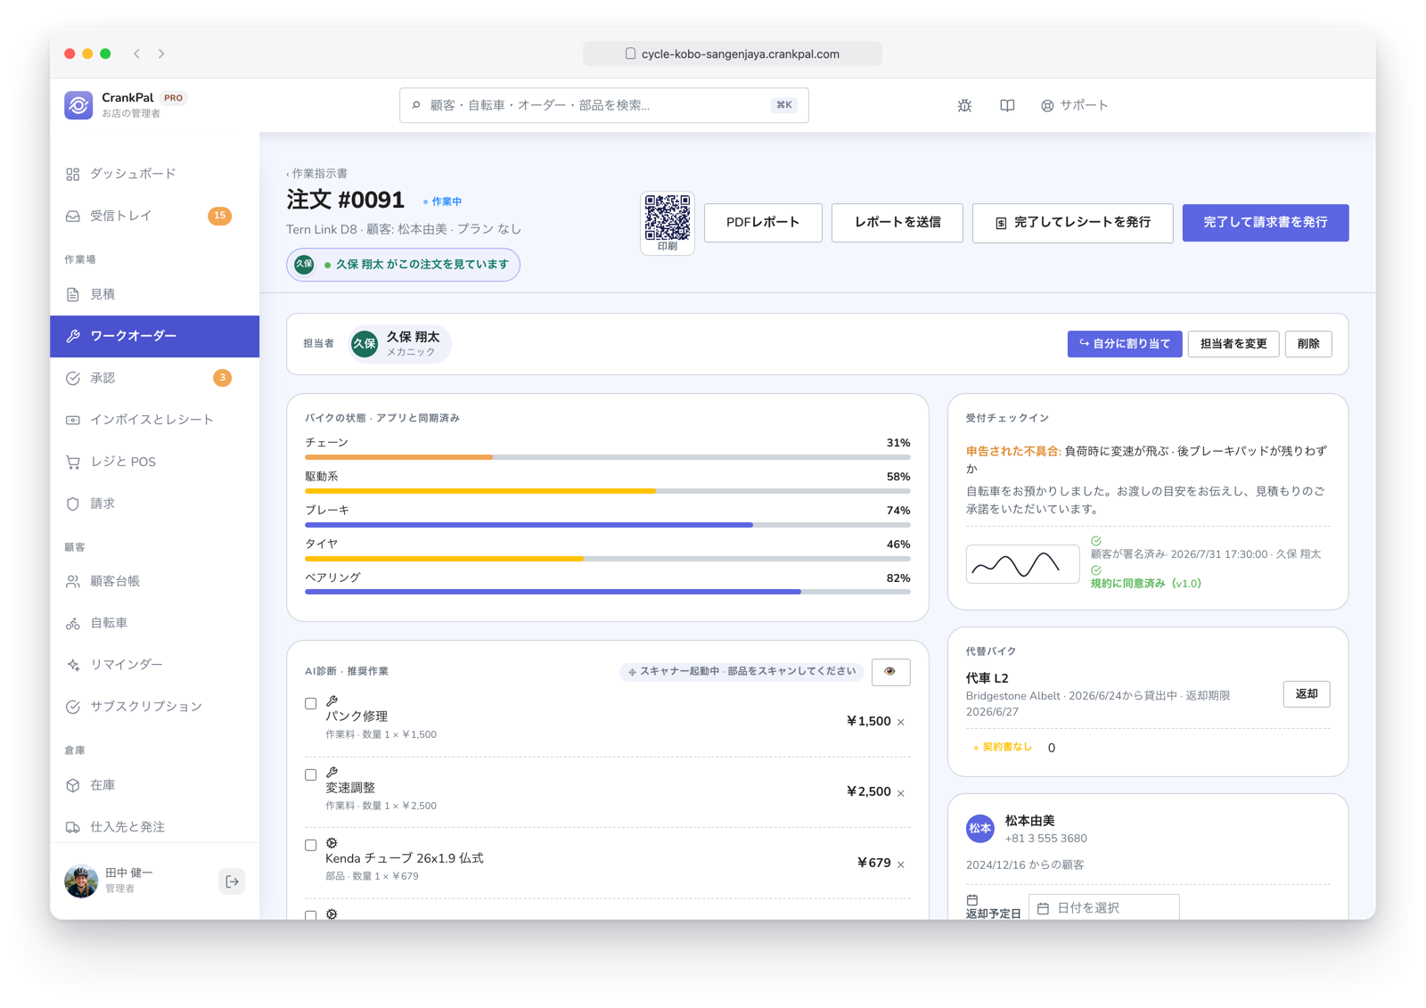This screenshot has height=1008, width=1426.
Task: Open the bug report icon
Action: click(964, 105)
